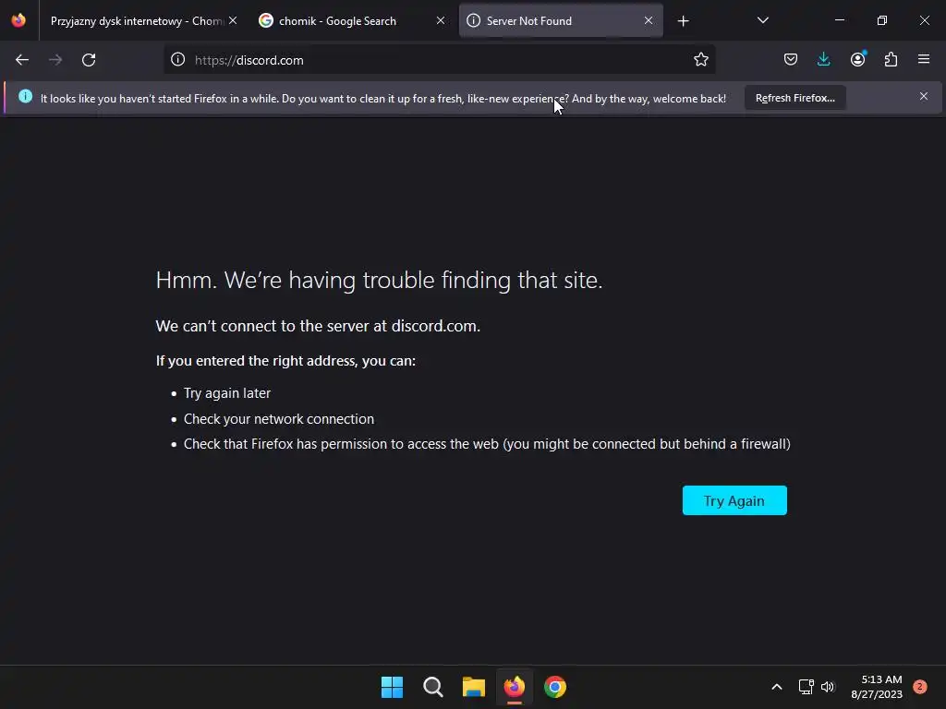
Task: Click 'If you entered the right address' text
Action: [x=285, y=361]
